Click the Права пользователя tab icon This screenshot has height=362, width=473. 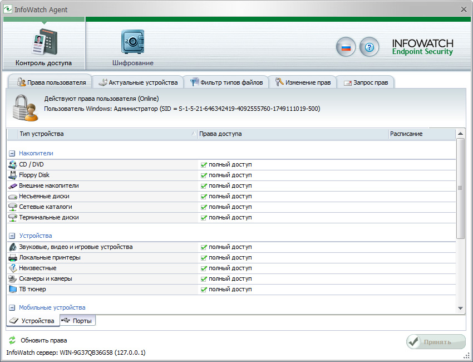click(x=21, y=82)
